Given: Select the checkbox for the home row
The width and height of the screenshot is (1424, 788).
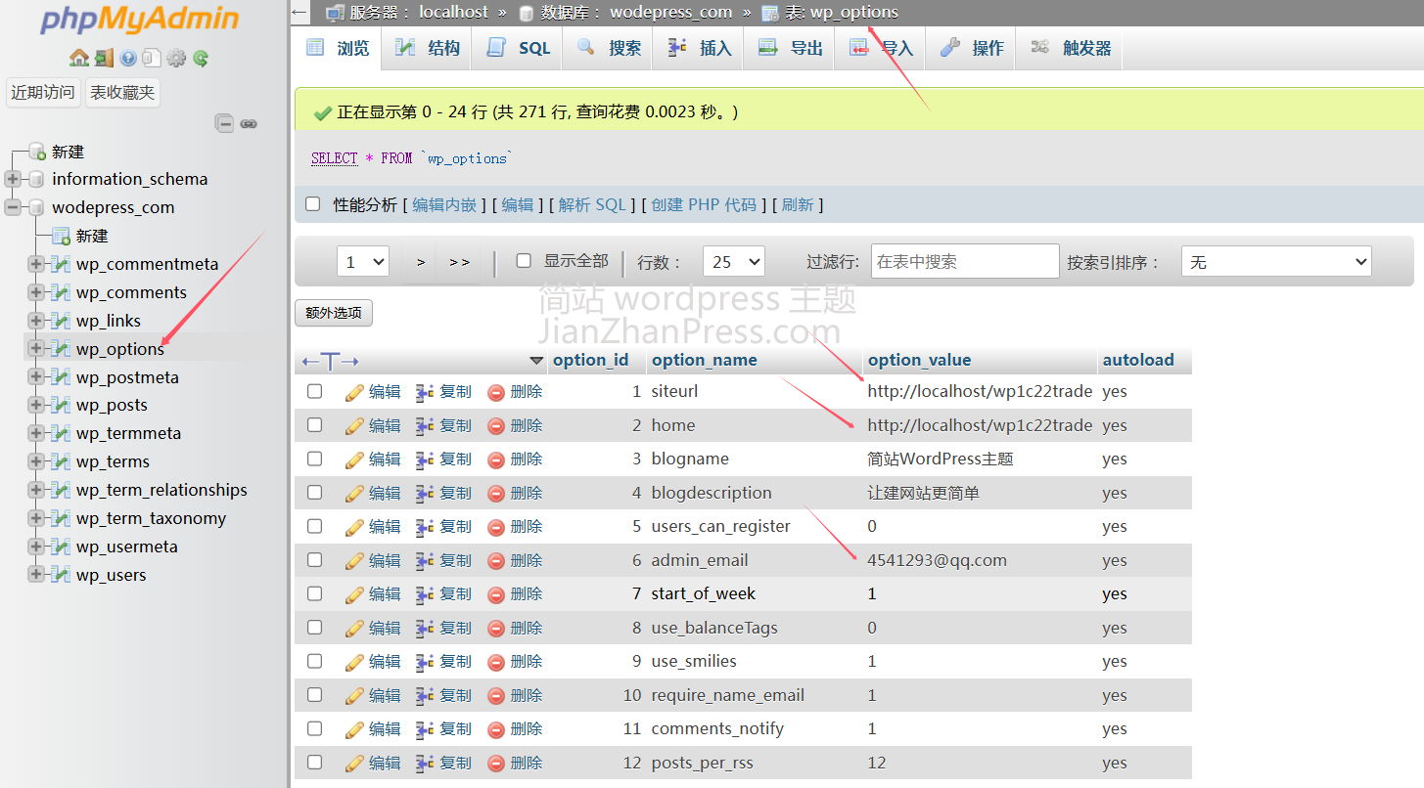Looking at the screenshot, I should (x=314, y=425).
